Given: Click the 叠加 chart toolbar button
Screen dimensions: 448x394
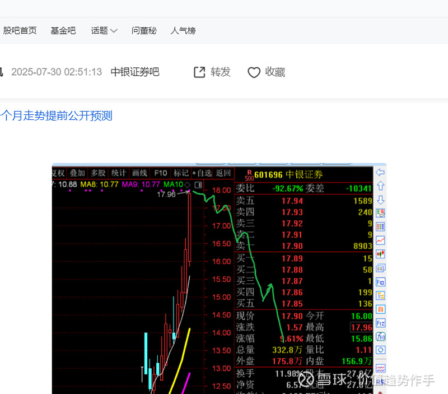Looking at the screenshot, I should (x=77, y=173).
